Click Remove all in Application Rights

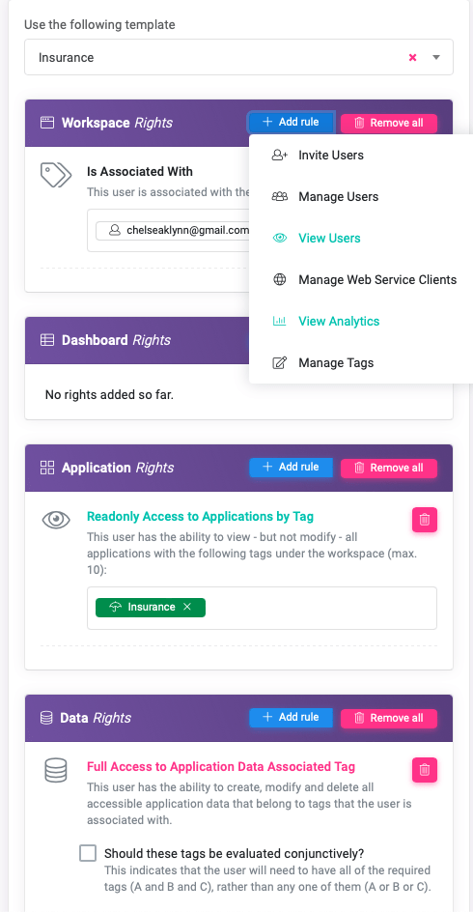point(389,468)
